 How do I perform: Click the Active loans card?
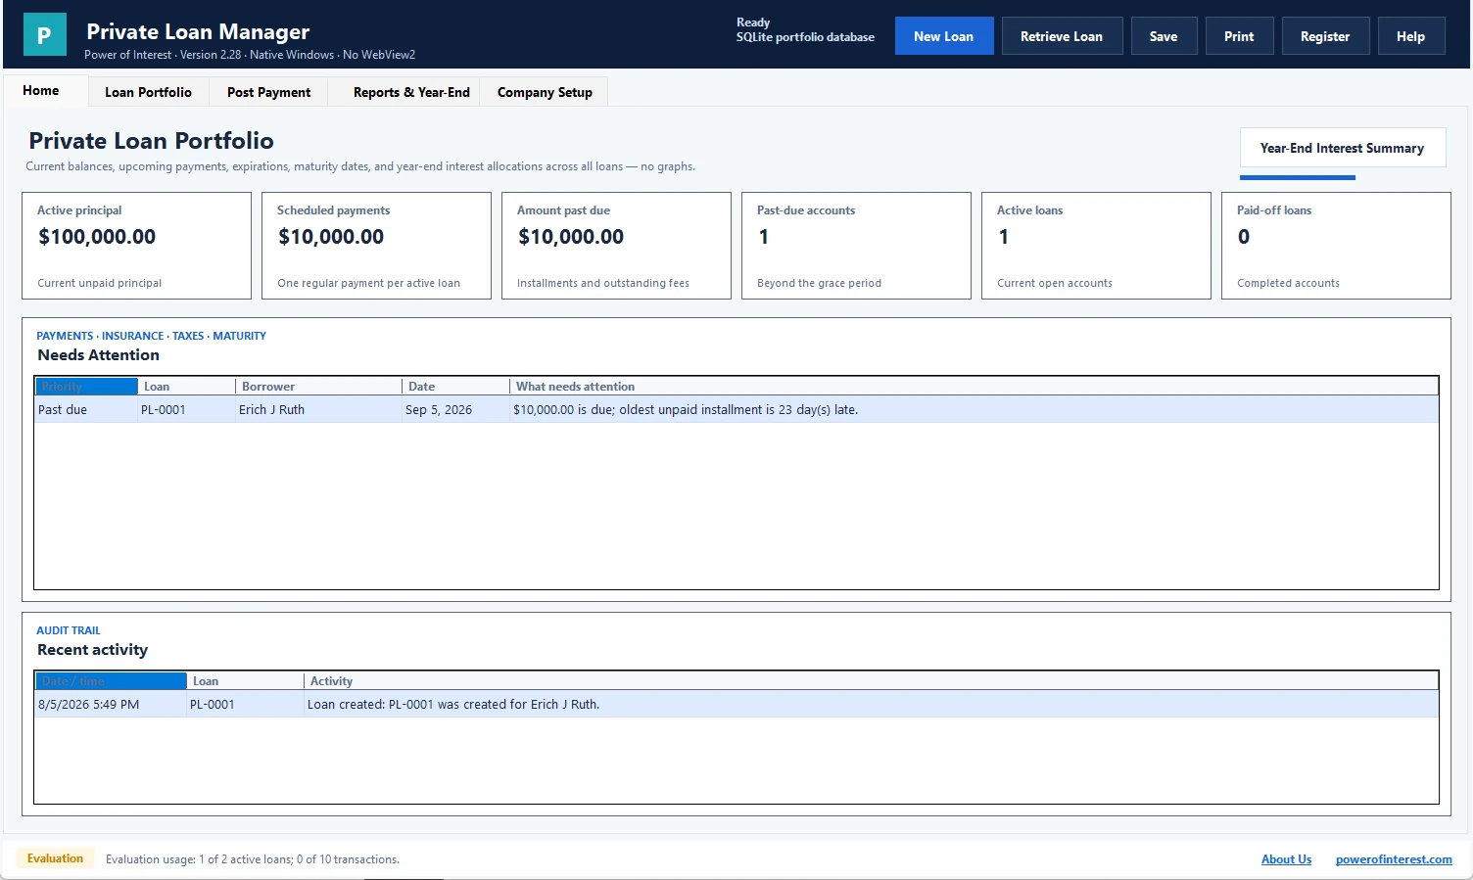pyautogui.click(x=1096, y=246)
